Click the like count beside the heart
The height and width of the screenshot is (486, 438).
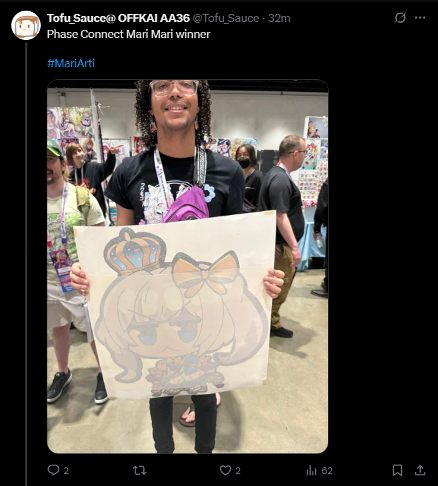238,471
